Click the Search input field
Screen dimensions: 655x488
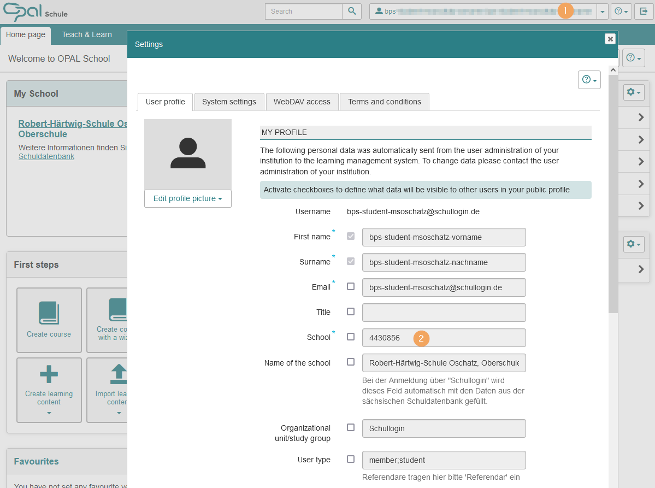click(303, 11)
